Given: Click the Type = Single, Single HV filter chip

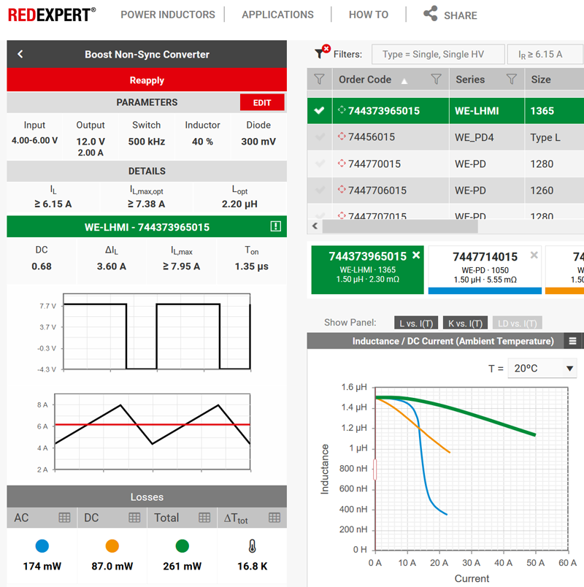Looking at the screenshot, I should tap(438, 54).
